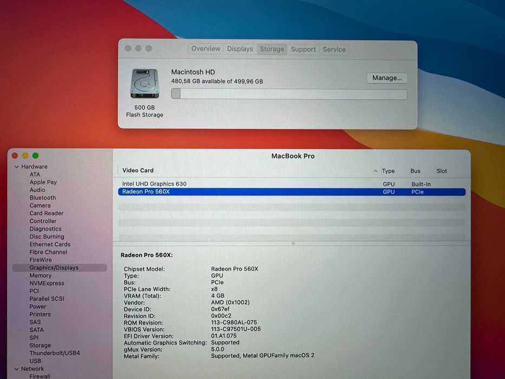Select Card Reader in the sidebar
This screenshot has width=505, height=379.
tap(47, 213)
